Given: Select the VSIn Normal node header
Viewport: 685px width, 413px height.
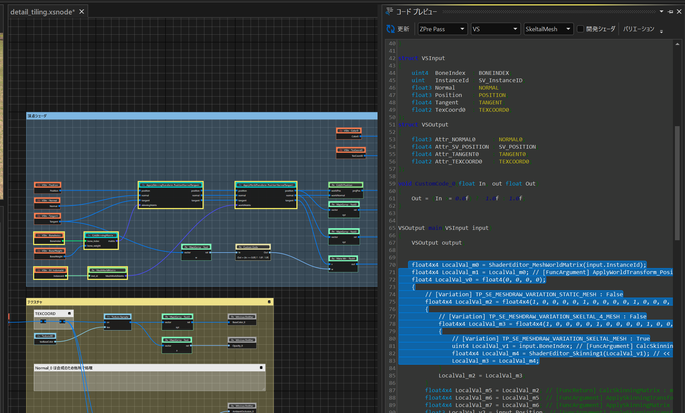Looking at the screenshot, I should 47,200.
